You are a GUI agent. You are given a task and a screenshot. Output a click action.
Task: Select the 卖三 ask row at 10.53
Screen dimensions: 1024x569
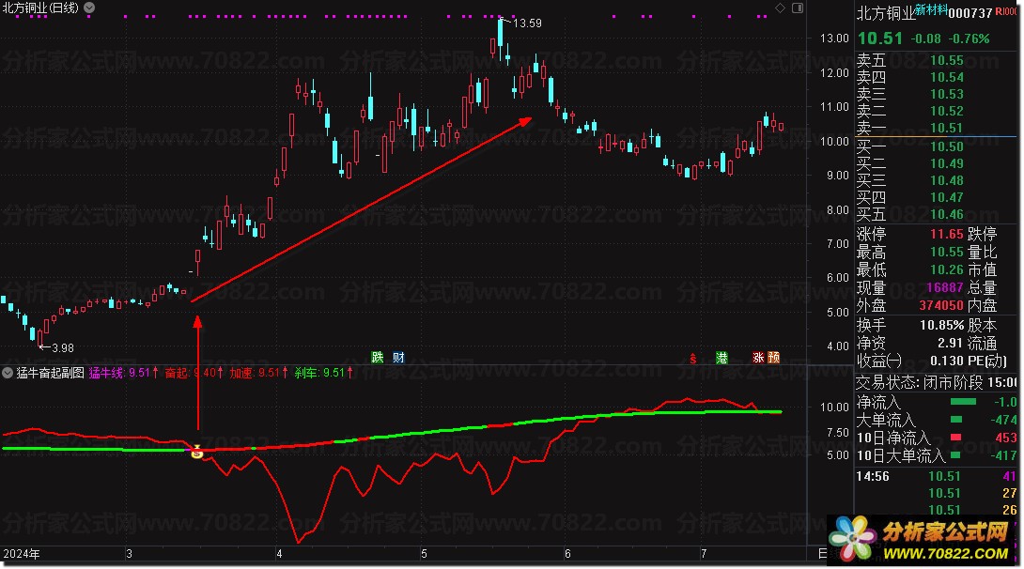coord(937,95)
